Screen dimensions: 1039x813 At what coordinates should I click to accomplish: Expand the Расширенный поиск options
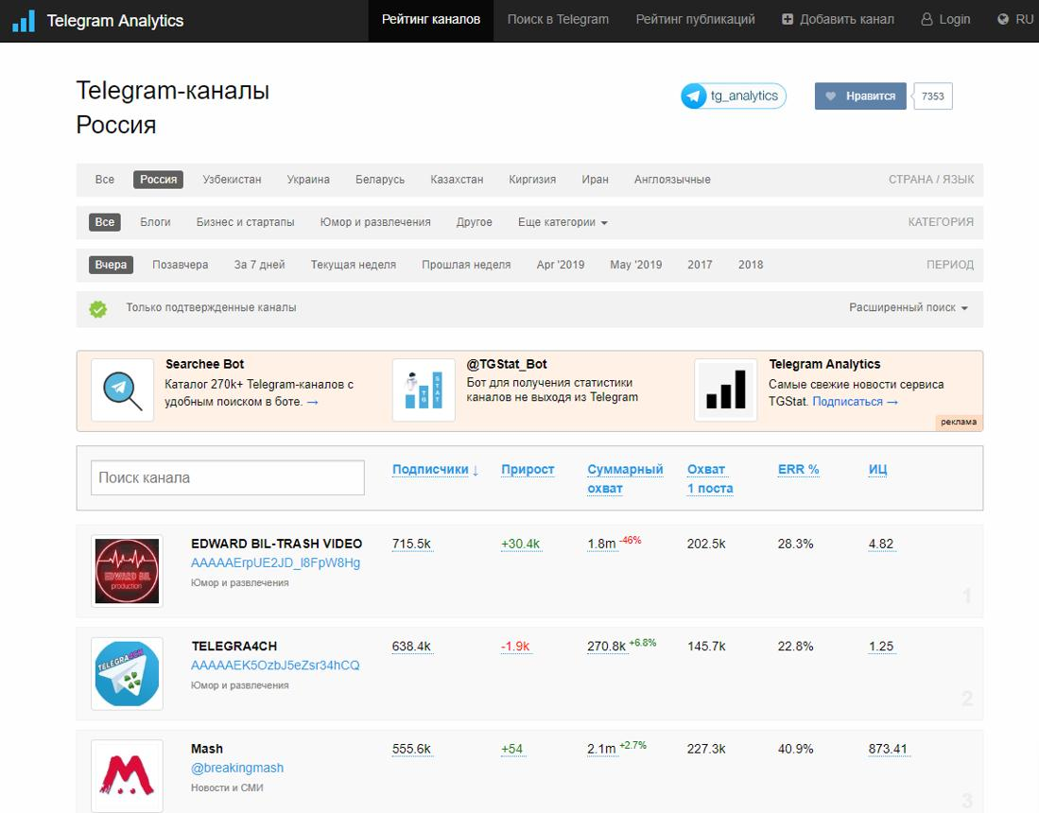909,307
